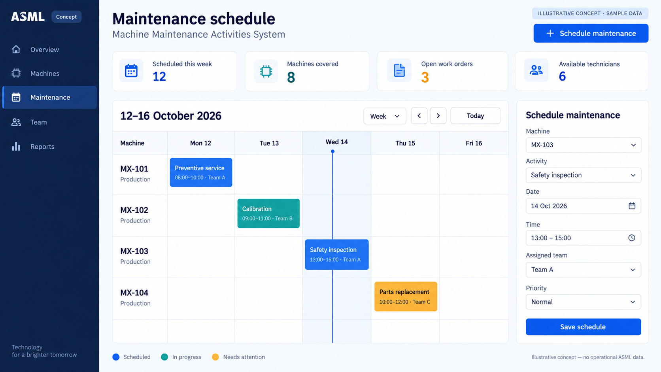The image size is (661, 372).
Task: Click the Available technicians value 6
Action: point(563,76)
